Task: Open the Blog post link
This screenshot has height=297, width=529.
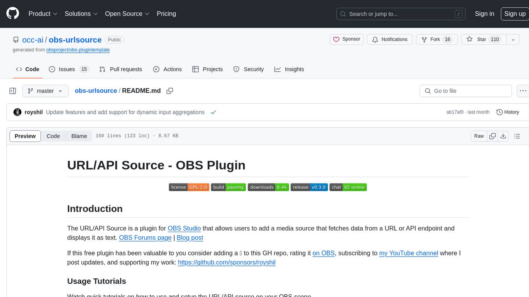Action: pyautogui.click(x=190, y=238)
